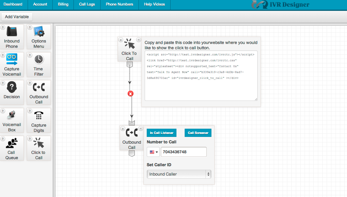Open the Billing page
The height and width of the screenshot is (197, 347).
pos(63,4)
